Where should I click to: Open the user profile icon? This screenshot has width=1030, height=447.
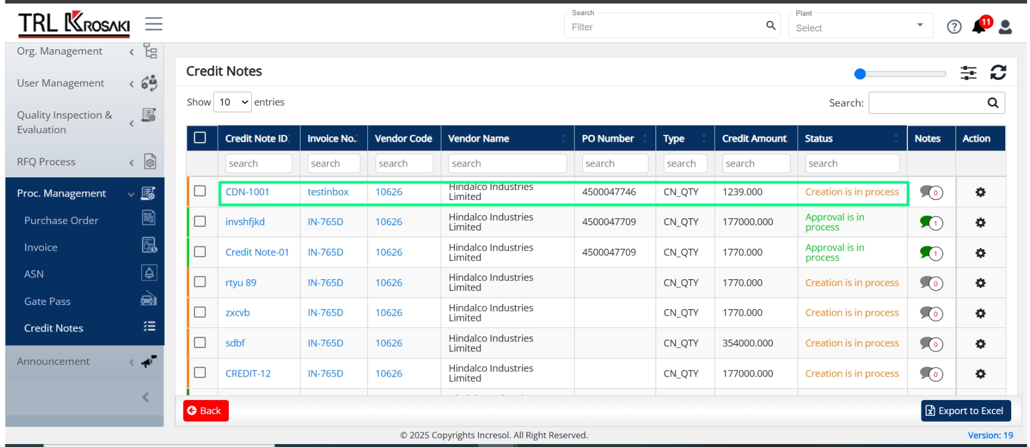click(1005, 27)
